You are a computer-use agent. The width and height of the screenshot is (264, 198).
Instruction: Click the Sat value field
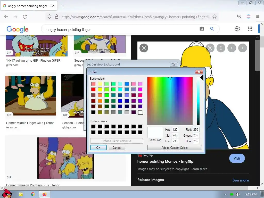(x=175, y=135)
